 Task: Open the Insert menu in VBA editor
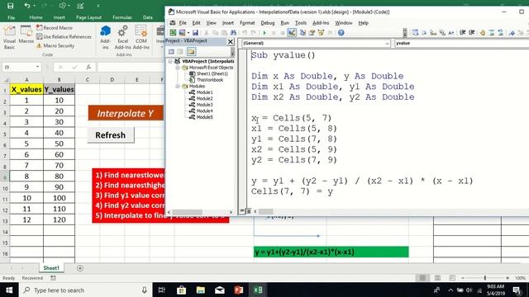(228, 23)
